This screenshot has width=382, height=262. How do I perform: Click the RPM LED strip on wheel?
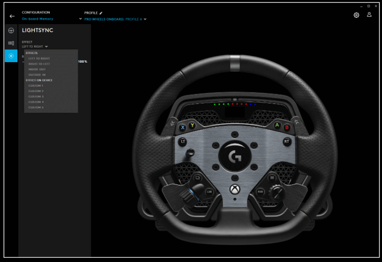pyautogui.click(x=234, y=104)
